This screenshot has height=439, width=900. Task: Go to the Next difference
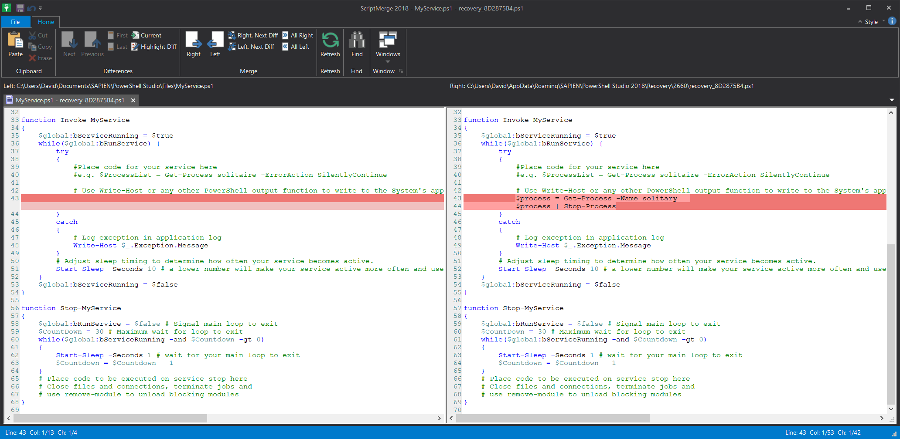(69, 44)
